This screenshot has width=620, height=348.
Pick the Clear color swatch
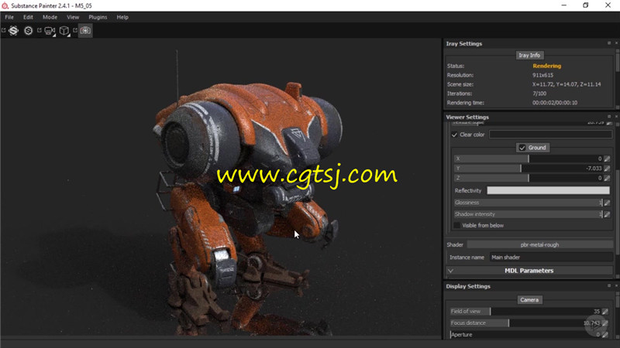point(550,135)
